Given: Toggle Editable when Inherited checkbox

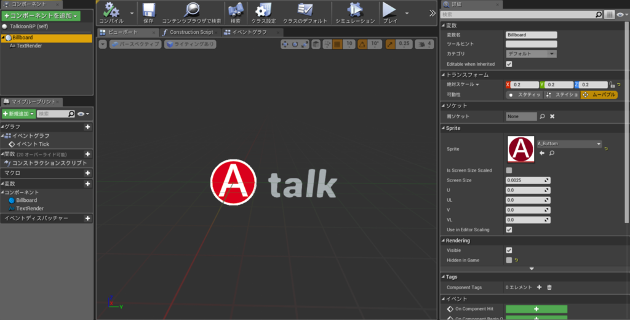Looking at the screenshot, I should tap(509, 64).
